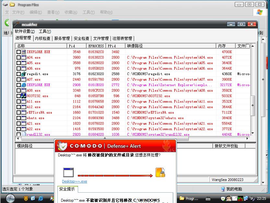Click the 22:25 taskbar clock

point(262,198)
